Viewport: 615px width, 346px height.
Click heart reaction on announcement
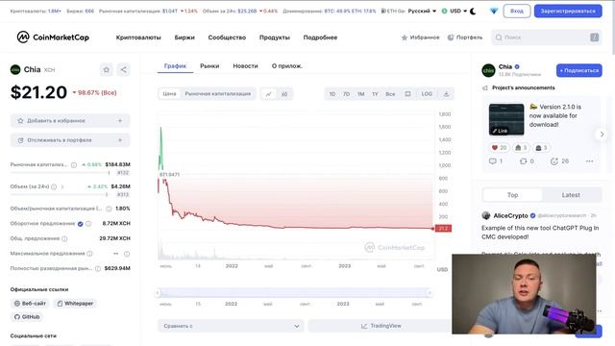[499, 148]
